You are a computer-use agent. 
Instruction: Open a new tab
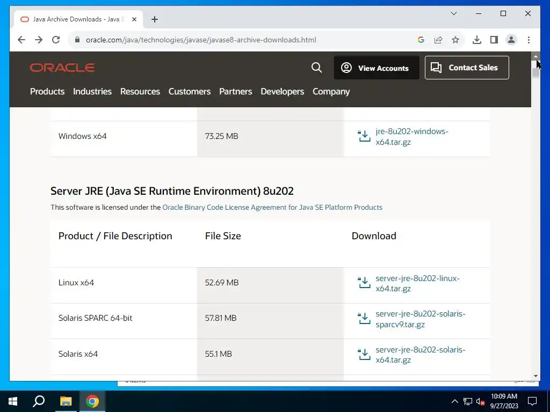coord(154,19)
